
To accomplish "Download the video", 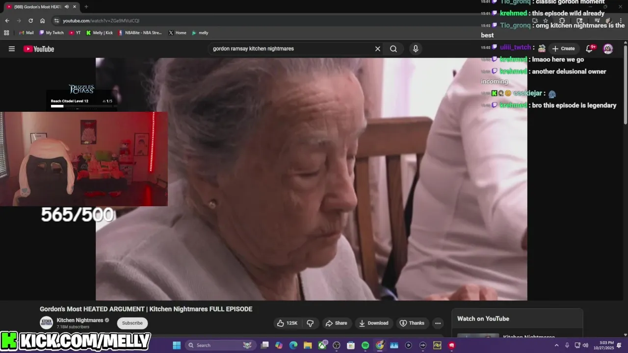I will [373, 323].
